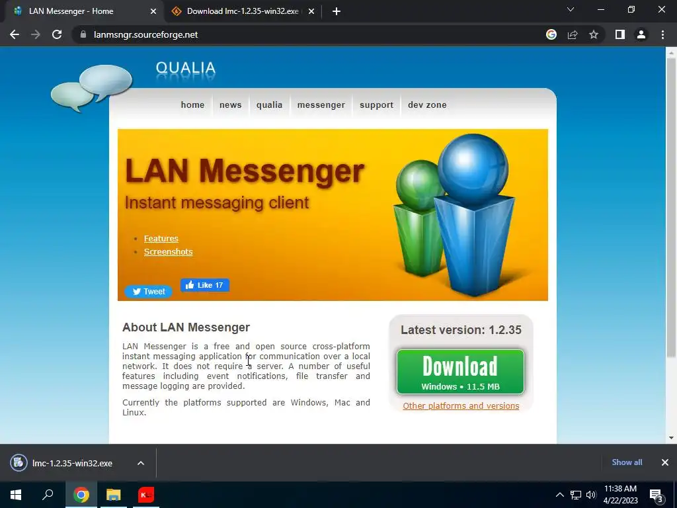
Task: Open the qualia navigation item
Action: coord(270,105)
